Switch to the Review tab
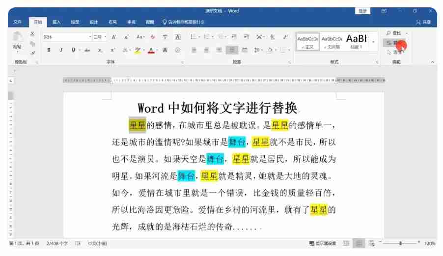443x256 pixels. (x=131, y=22)
